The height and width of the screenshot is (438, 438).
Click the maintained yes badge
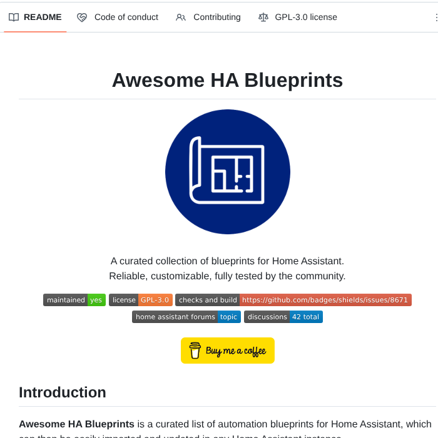tap(74, 300)
